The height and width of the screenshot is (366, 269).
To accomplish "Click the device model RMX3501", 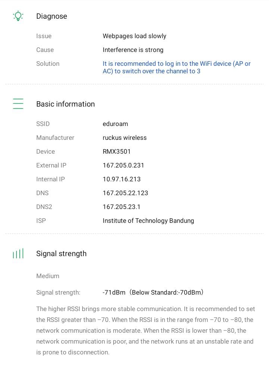I will (x=117, y=151).
